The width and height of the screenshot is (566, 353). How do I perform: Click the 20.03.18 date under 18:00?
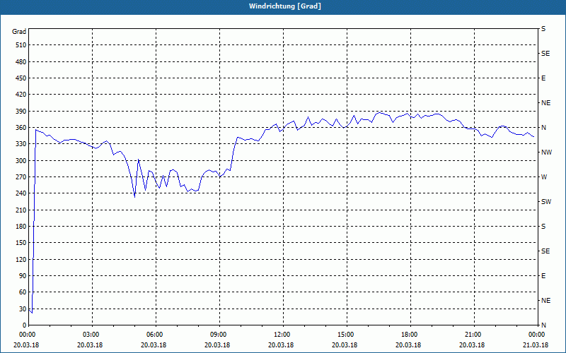(x=408, y=345)
